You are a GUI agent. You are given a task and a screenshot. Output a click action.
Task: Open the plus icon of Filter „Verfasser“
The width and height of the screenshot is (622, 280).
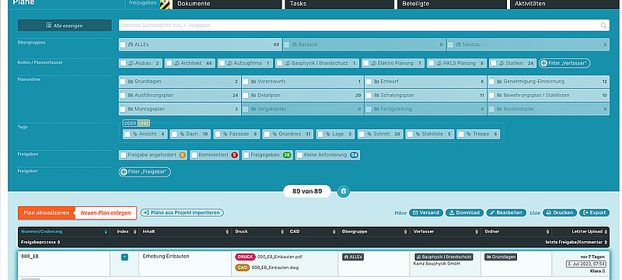(x=543, y=63)
